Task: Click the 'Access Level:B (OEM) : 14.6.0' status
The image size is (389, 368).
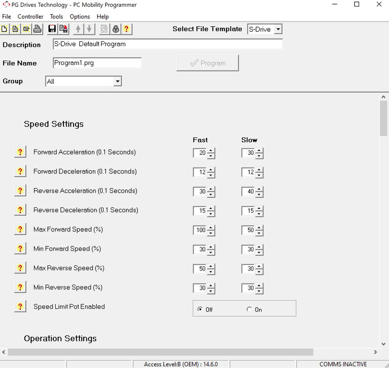Action: pyautogui.click(x=181, y=364)
